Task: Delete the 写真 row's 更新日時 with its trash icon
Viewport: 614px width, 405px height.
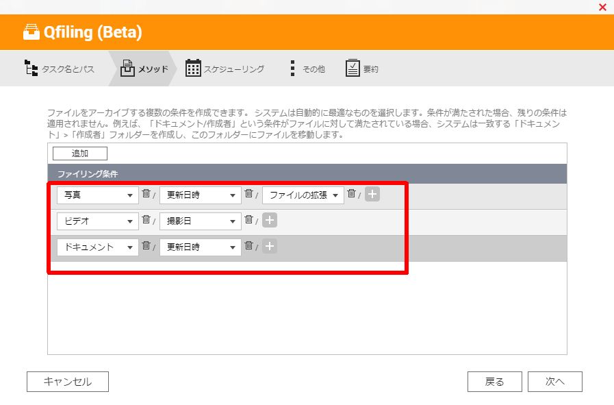Action: [248, 193]
